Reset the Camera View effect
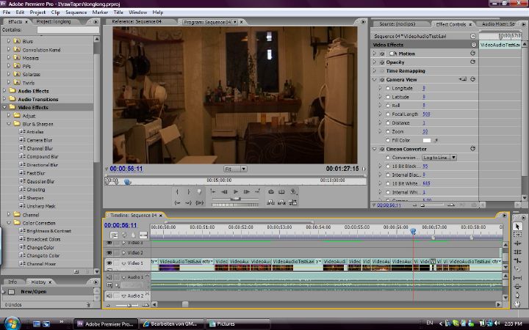The image size is (529, 330). [473, 79]
